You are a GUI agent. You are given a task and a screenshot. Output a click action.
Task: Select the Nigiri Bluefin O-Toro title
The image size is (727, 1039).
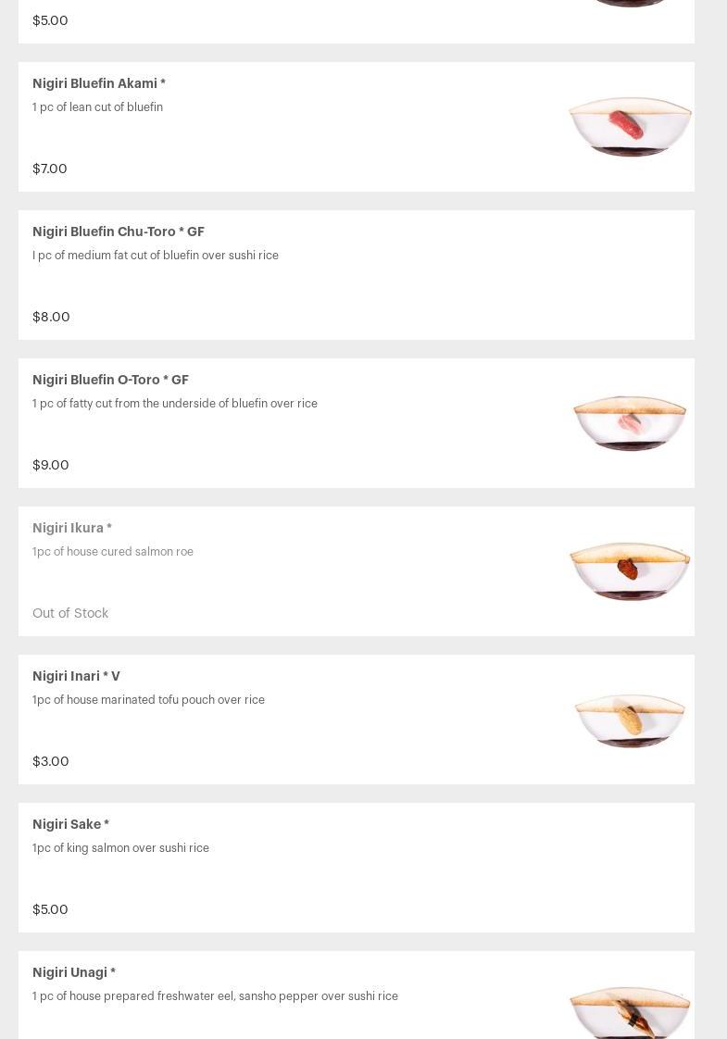point(110,380)
